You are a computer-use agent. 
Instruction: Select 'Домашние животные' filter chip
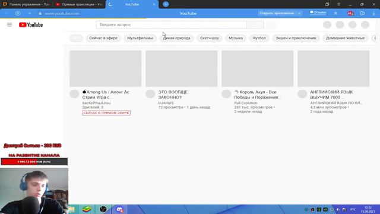346,38
